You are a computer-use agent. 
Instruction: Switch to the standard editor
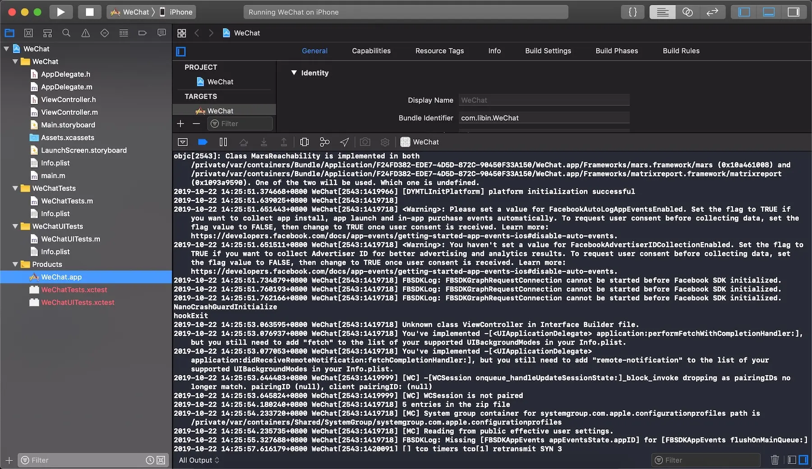coord(662,12)
